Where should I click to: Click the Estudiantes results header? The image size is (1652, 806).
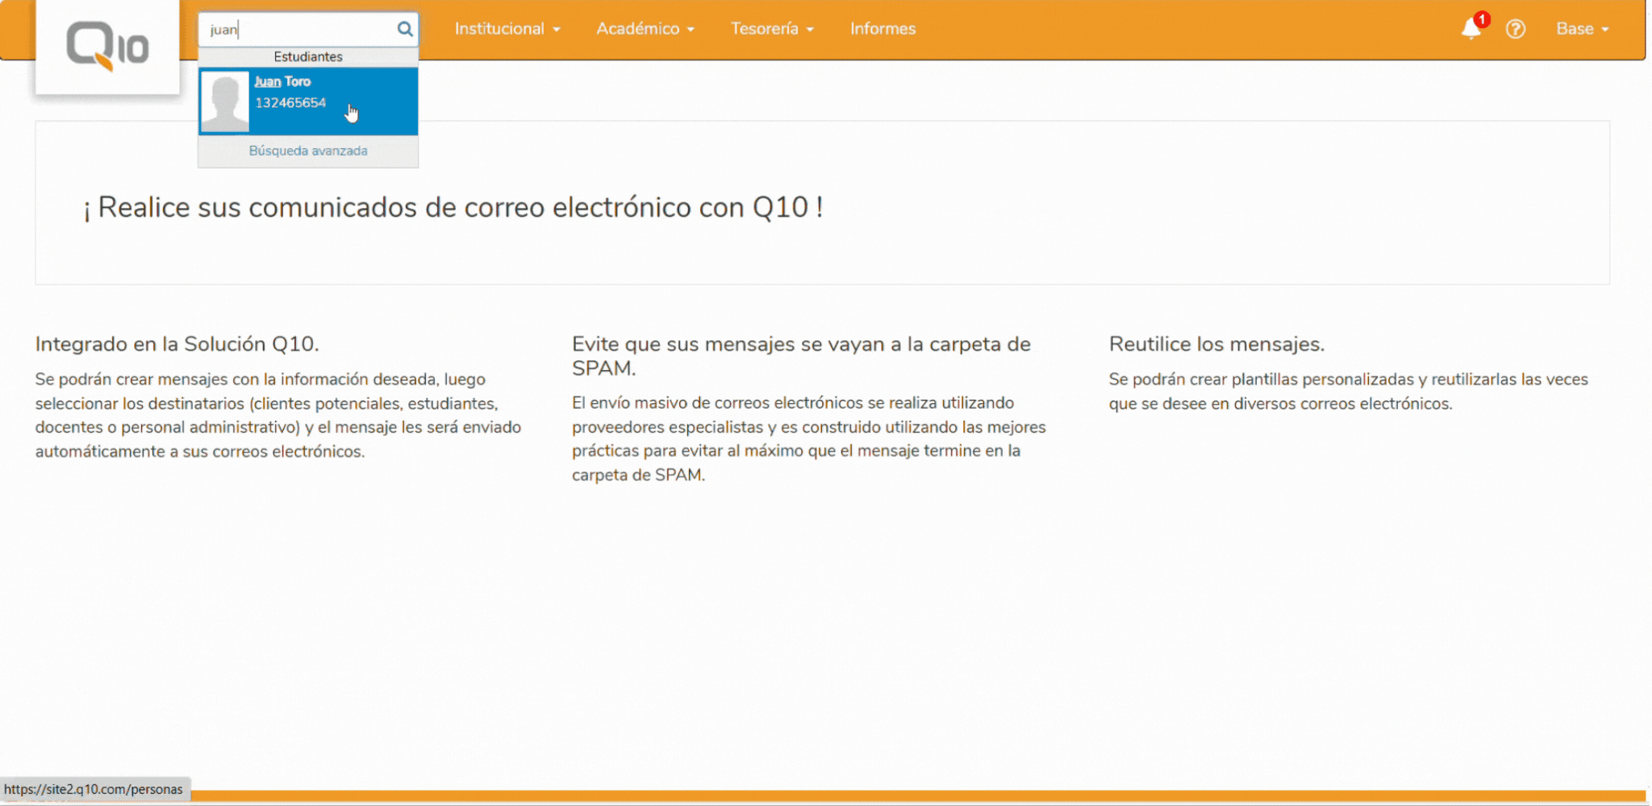[x=308, y=56]
